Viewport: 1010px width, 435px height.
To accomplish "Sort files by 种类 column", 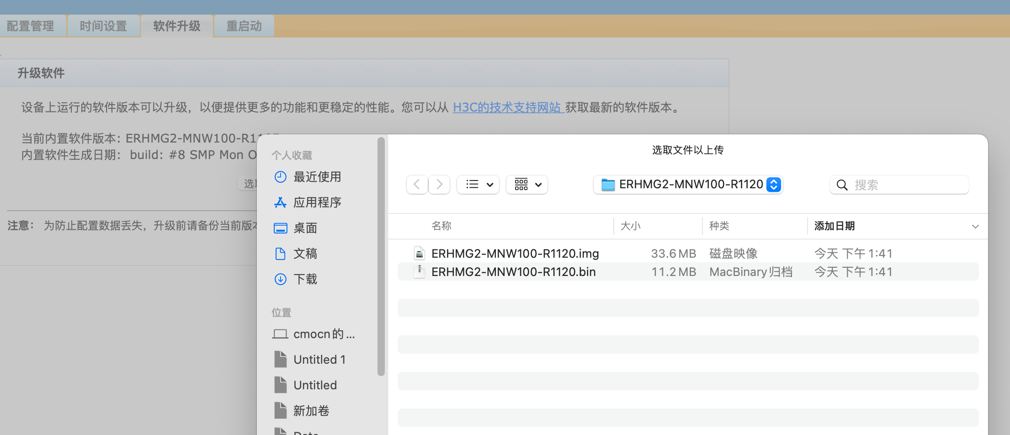I will [719, 226].
